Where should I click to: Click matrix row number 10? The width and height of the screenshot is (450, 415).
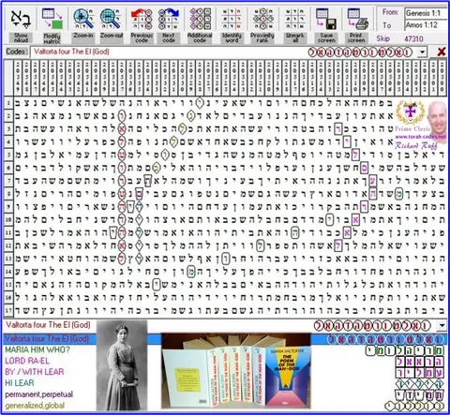(8, 219)
